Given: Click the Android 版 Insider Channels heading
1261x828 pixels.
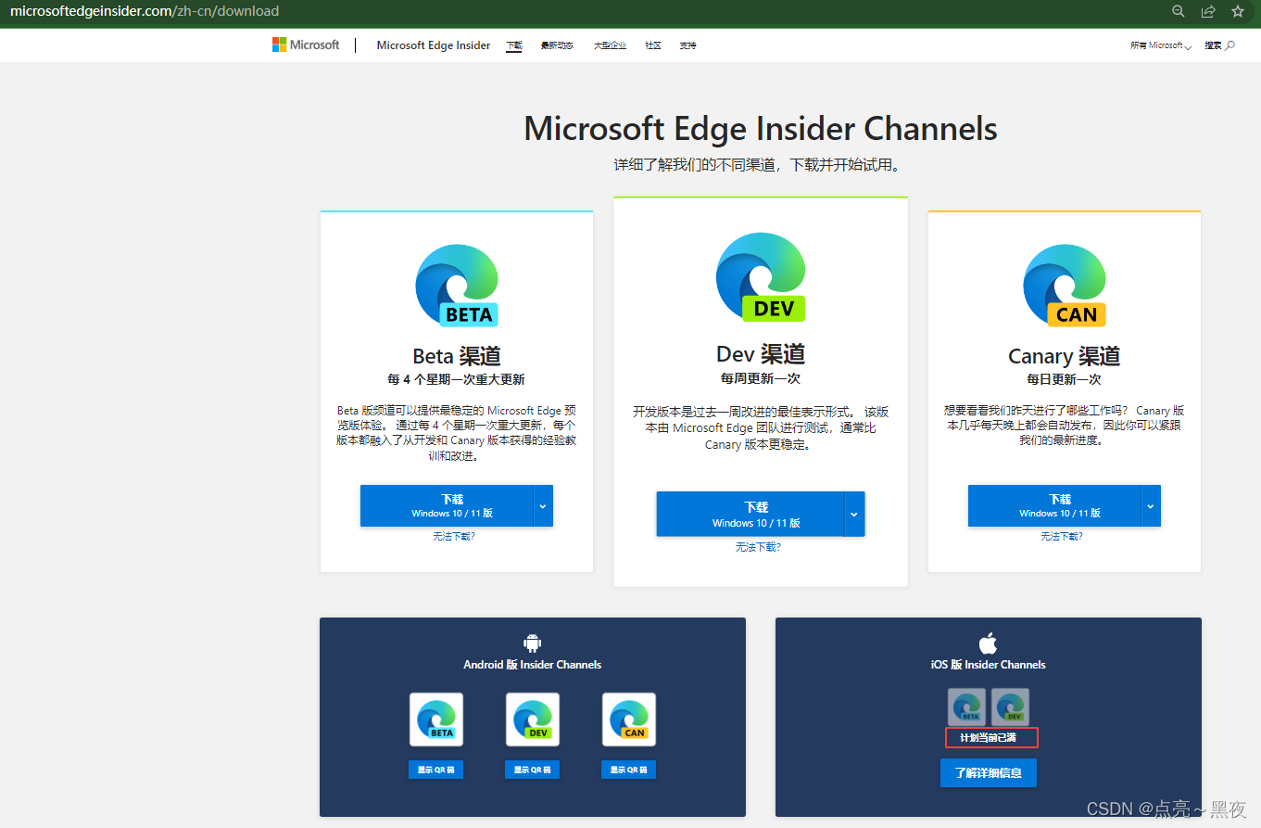Looking at the screenshot, I should click(533, 665).
